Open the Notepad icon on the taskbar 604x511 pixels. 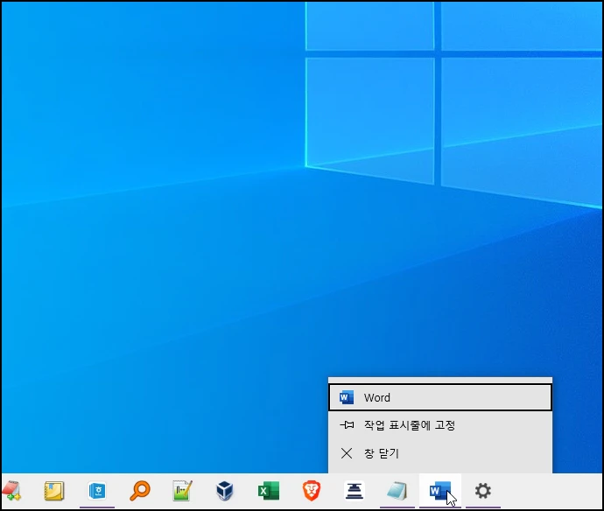point(397,491)
